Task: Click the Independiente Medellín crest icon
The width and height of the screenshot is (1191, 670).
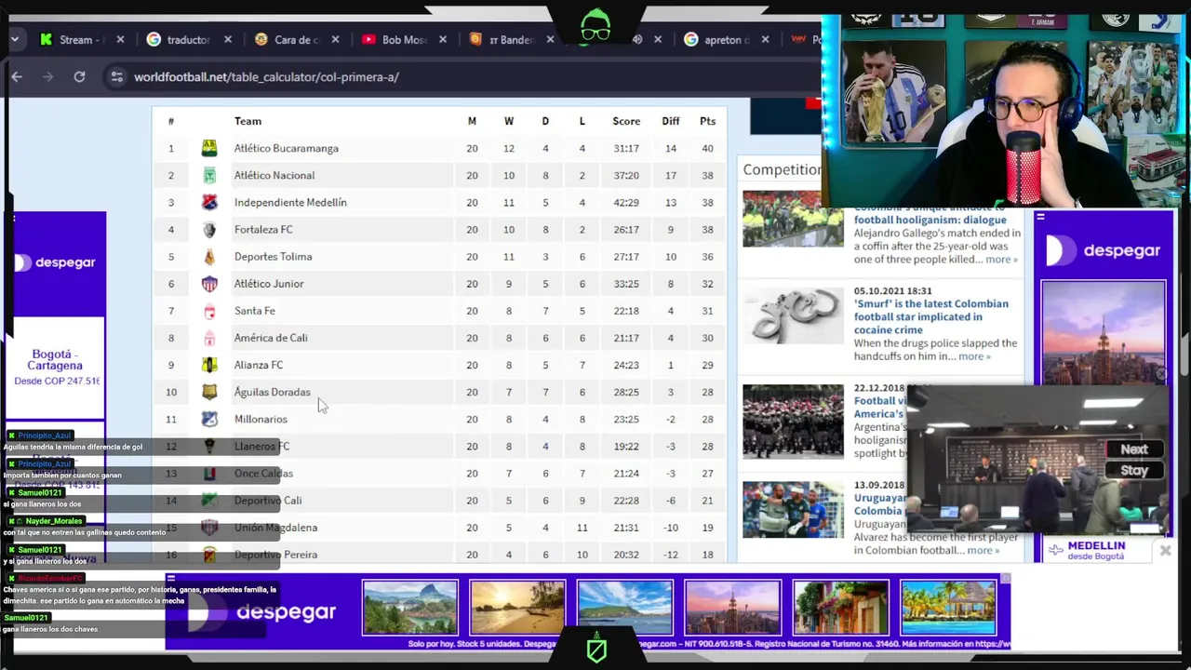Action: [209, 202]
